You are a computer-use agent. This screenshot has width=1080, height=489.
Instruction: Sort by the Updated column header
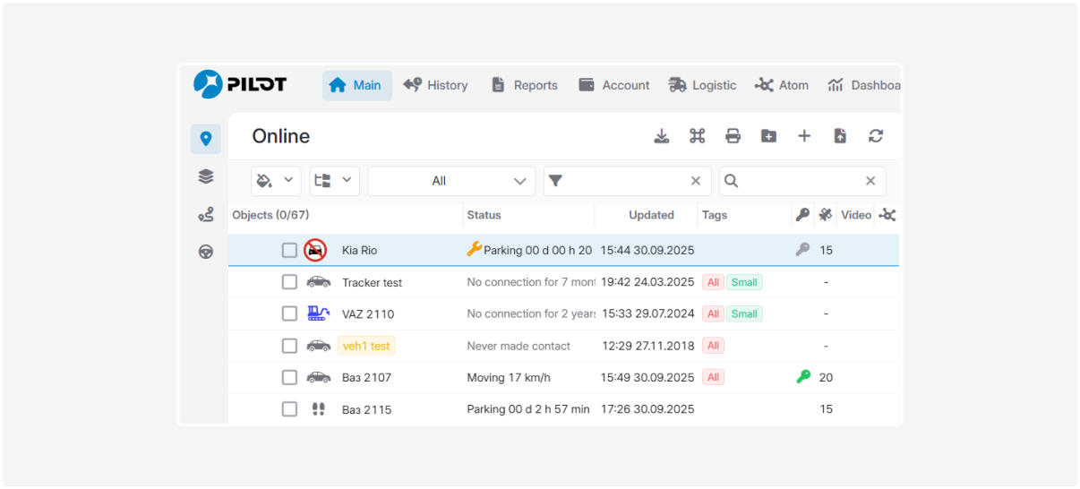point(651,215)
